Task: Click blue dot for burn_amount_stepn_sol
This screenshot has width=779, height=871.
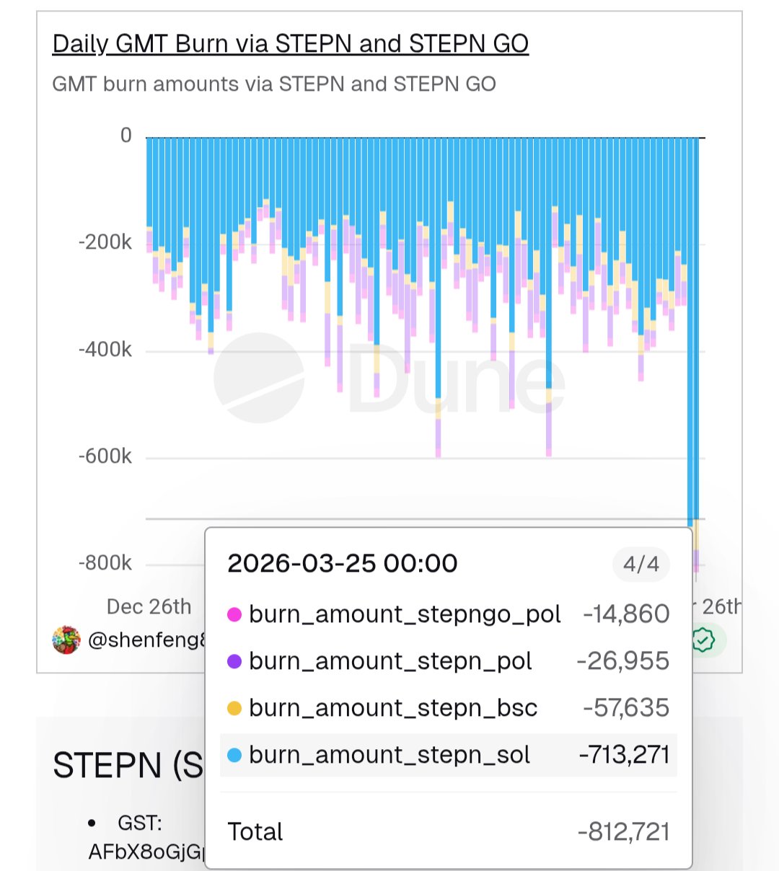Action: 234,755
